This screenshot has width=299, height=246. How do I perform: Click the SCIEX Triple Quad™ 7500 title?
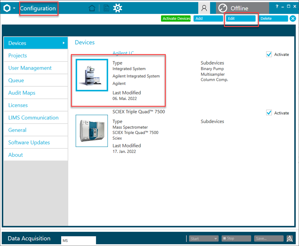click(x=139, y=112)
